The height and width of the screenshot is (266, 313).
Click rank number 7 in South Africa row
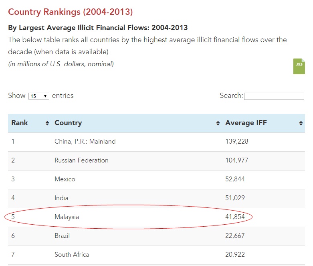(13, 255)
